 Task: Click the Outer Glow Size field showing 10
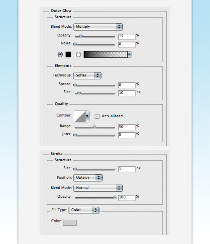coord(126,93)
